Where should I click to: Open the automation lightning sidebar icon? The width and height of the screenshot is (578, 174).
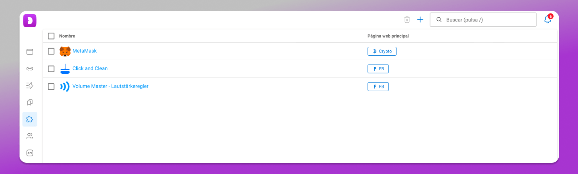[30, 86]
